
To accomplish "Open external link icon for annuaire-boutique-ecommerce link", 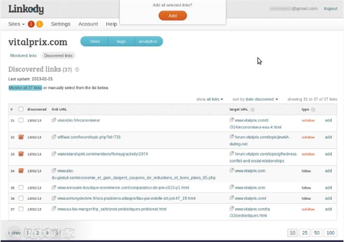I will (54, 187).
